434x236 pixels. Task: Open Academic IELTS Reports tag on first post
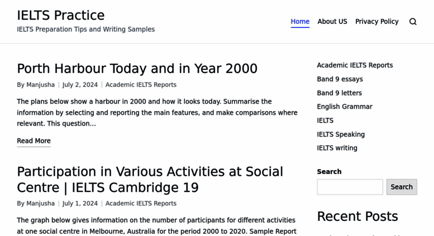click(x=141, y=85)
